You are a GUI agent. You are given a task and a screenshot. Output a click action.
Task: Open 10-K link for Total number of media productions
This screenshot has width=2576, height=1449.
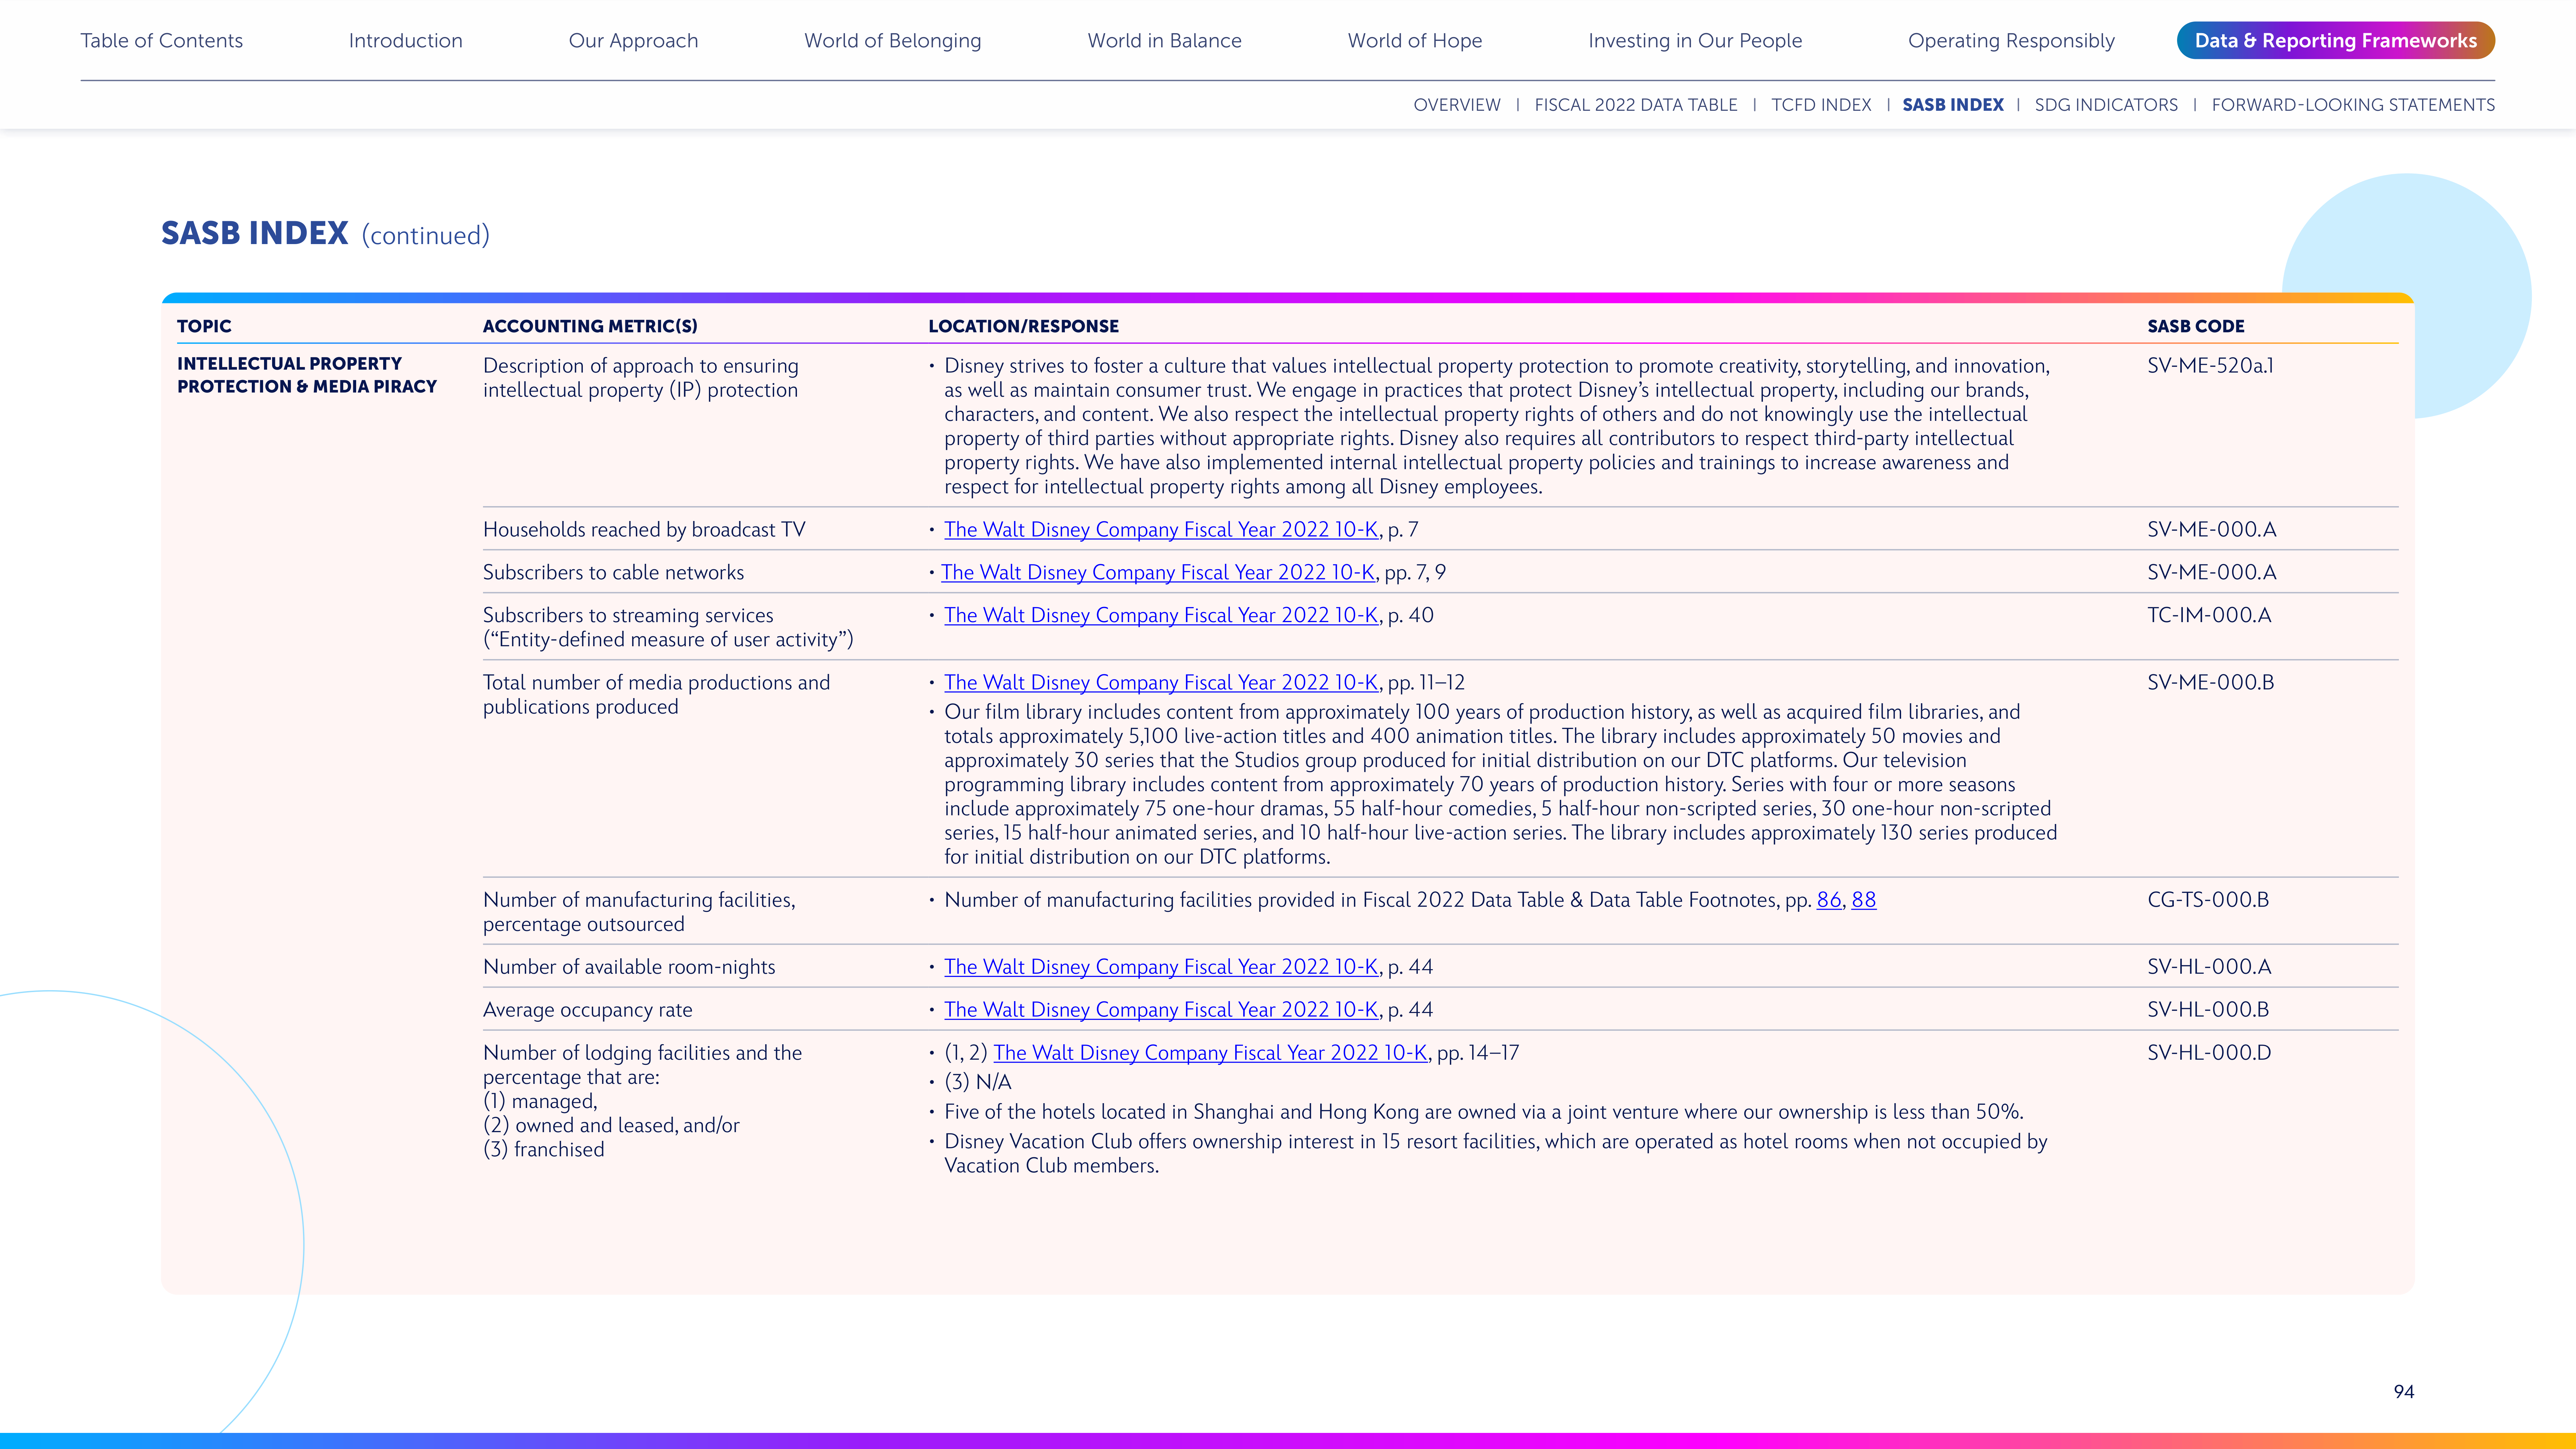click(x=1161, y=683)
